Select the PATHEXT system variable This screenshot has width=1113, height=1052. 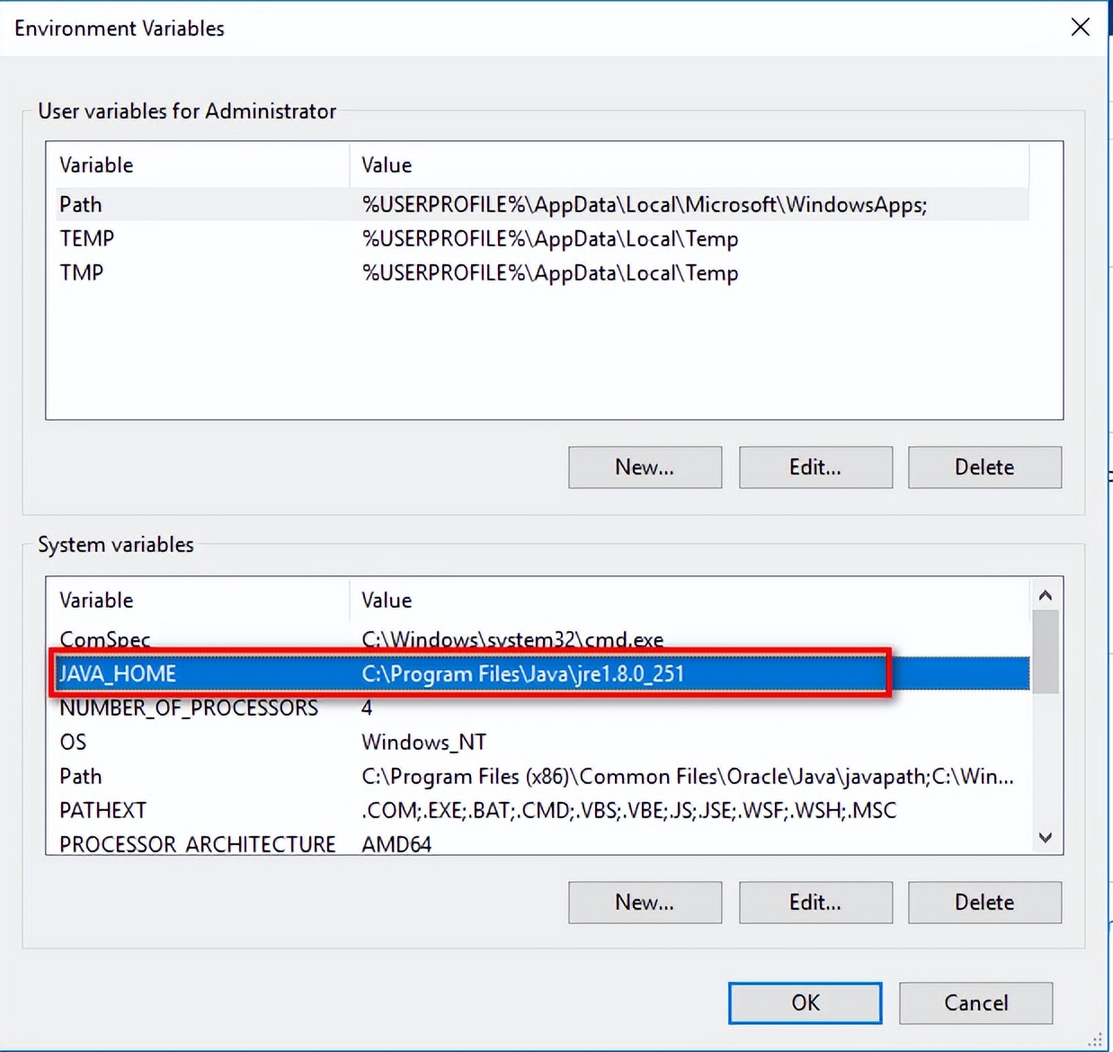[x=542, y=810]
